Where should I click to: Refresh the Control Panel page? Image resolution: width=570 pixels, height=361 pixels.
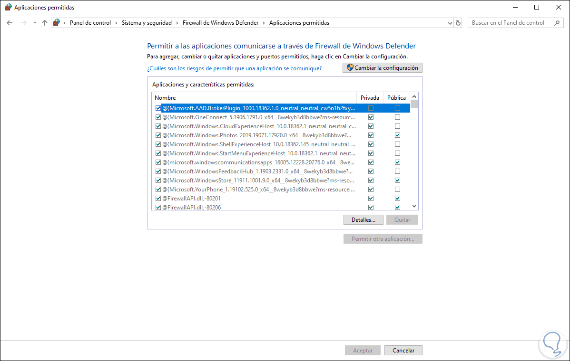pyautogui.click(x=458, y=23)
